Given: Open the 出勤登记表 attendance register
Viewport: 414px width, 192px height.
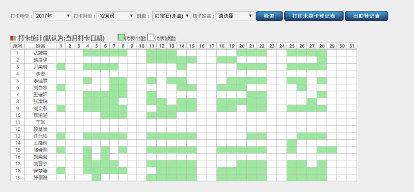Looking at the screenshot, I should click(366, 16).
